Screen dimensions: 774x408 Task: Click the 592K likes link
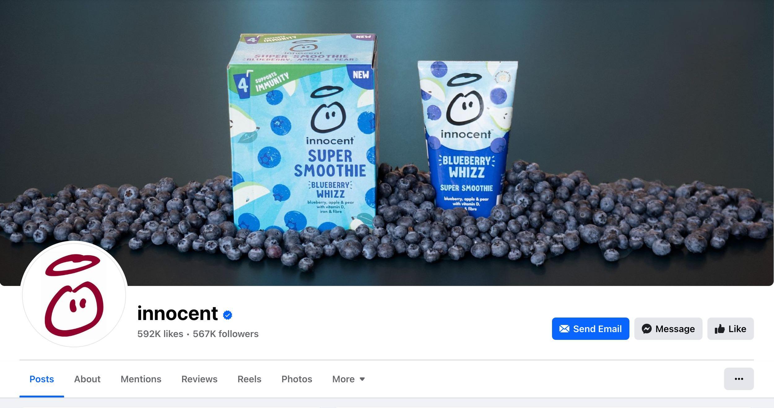tap(160, 334)
